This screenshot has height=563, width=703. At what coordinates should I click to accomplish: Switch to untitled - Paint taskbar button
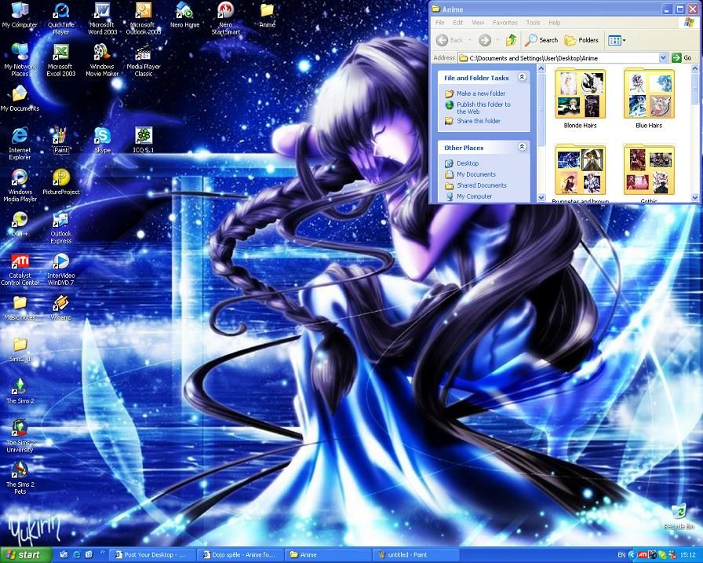(x=416, y=555)
